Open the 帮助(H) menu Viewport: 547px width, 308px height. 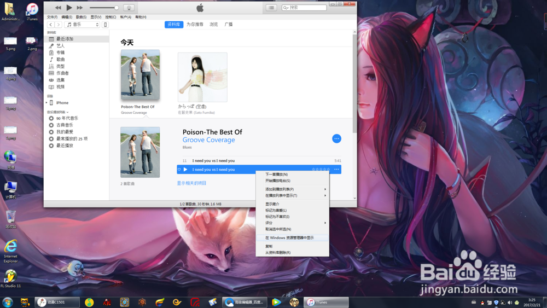pos(141,17)
